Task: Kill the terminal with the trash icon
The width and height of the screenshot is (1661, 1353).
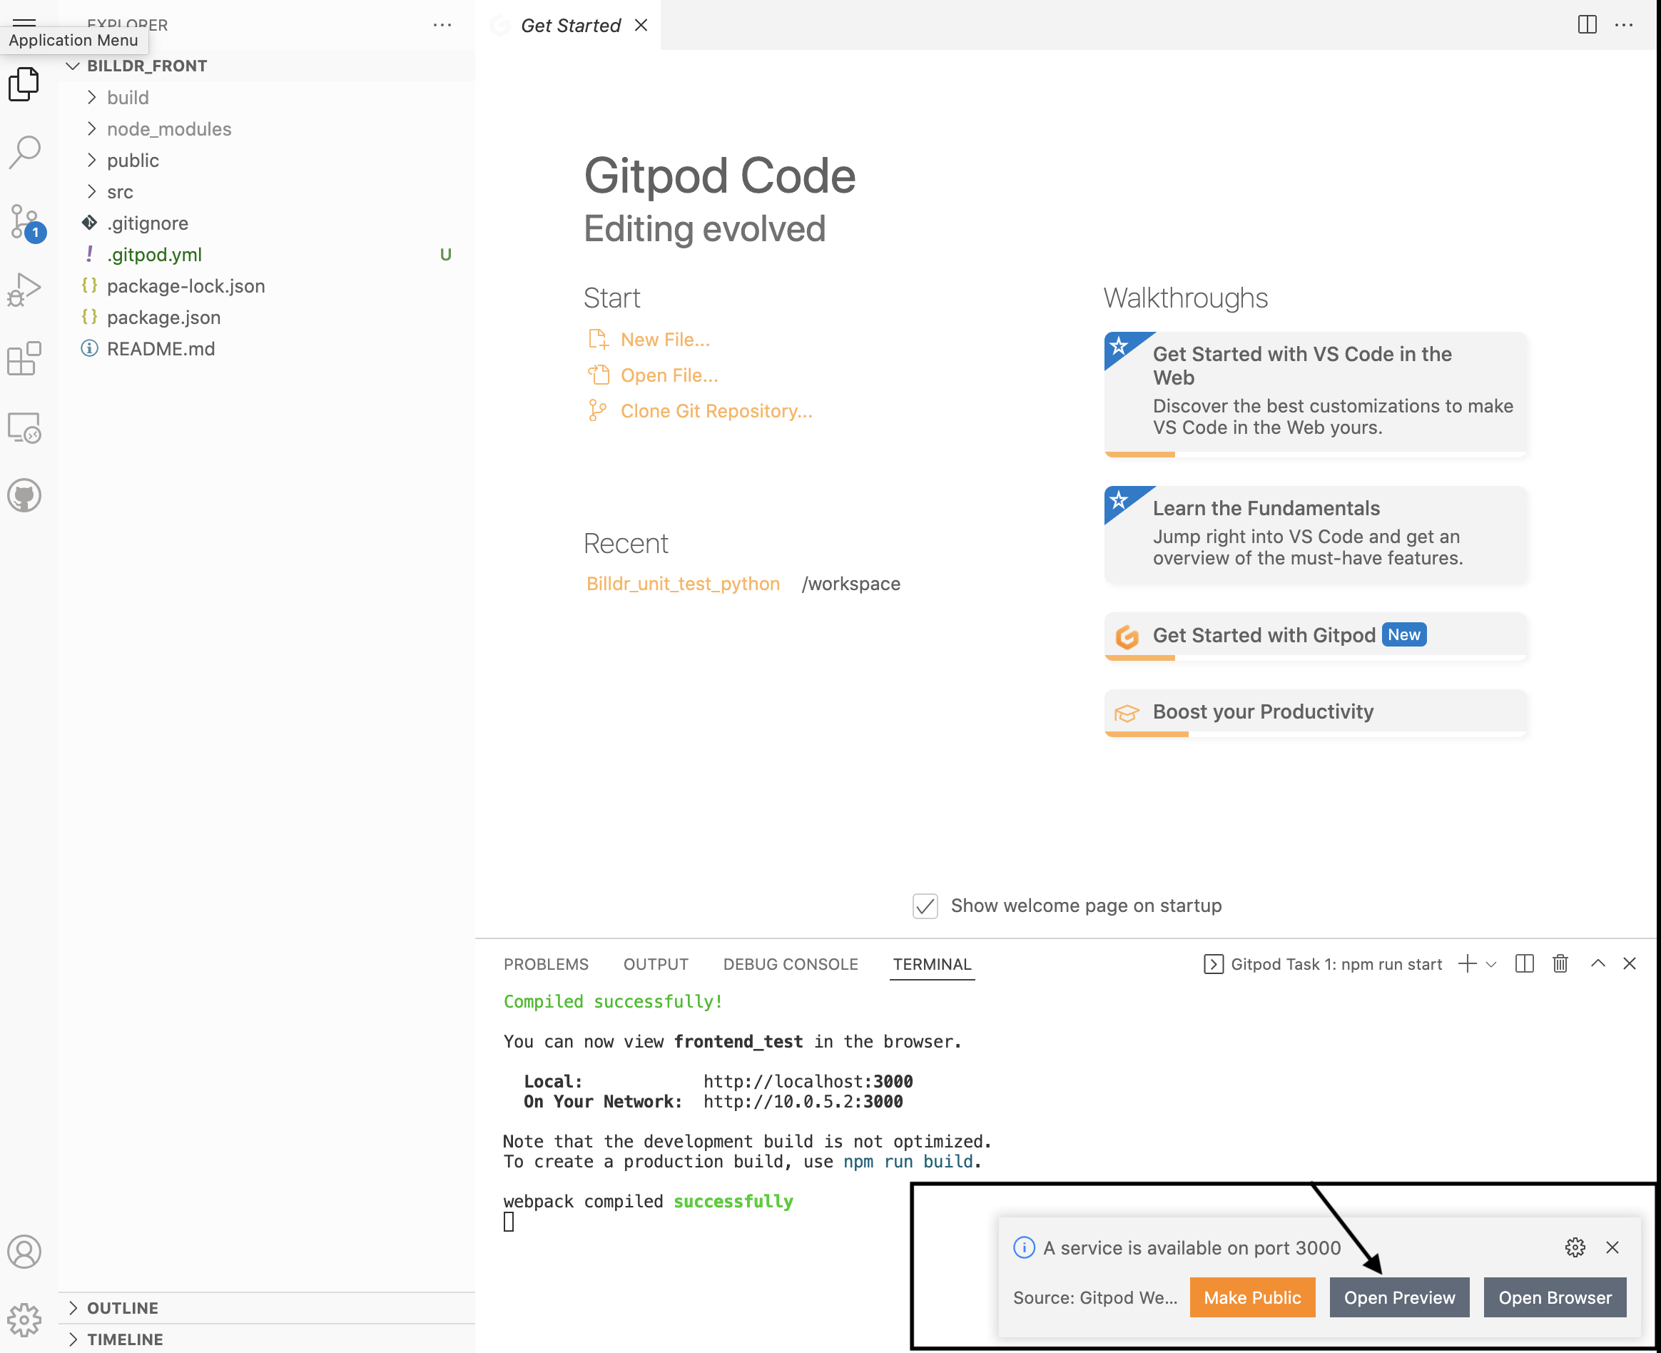Action: tap(1560, 963)
